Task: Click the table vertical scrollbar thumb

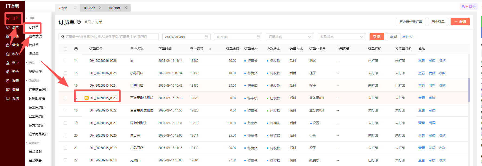Action: coord(469,90)
